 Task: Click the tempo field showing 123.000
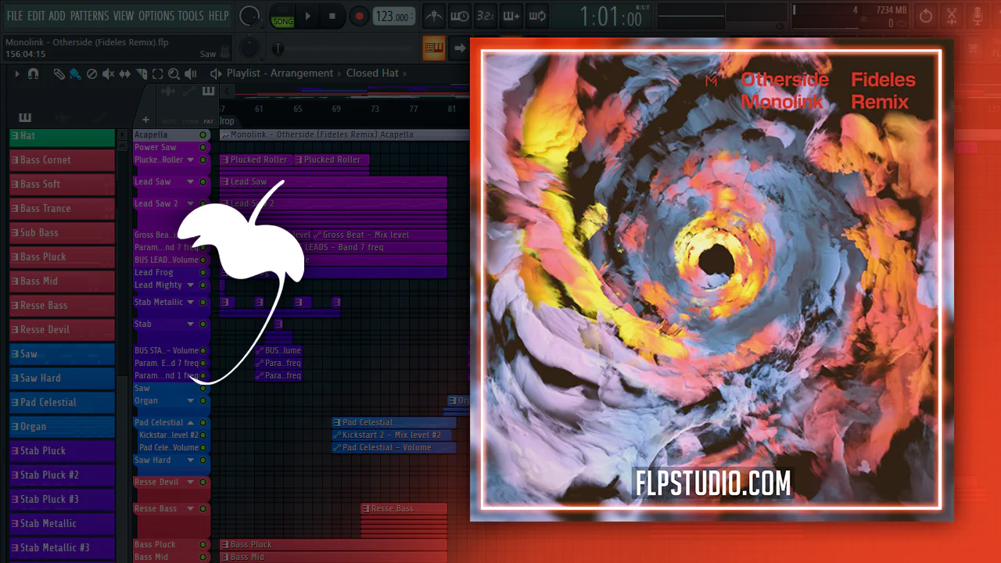pos(393,16)
